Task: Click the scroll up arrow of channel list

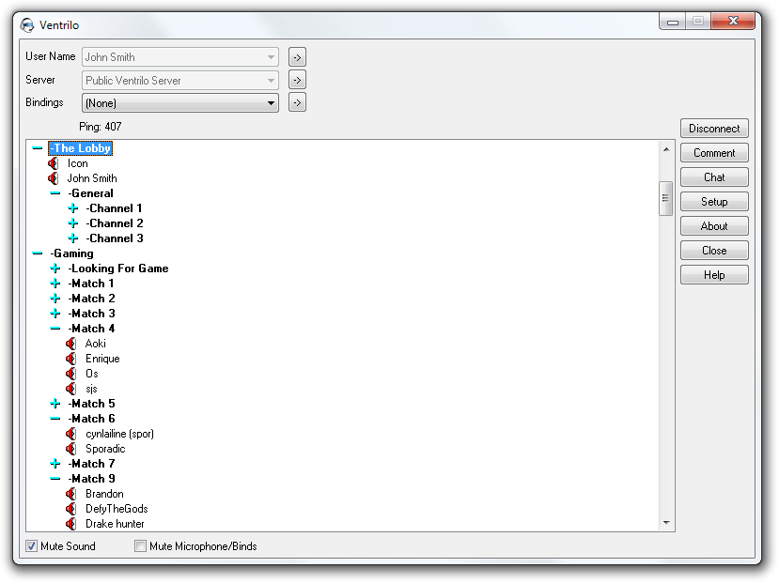Action: pyautogui.click(x=666, y=149)
